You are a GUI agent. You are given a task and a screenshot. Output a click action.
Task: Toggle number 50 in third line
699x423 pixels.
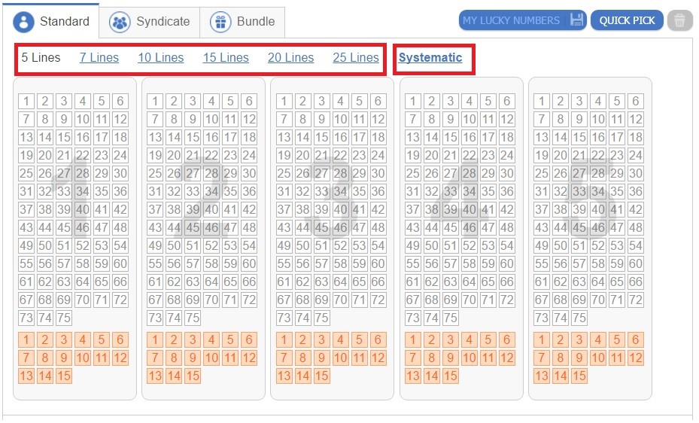(x=302, y=245)
